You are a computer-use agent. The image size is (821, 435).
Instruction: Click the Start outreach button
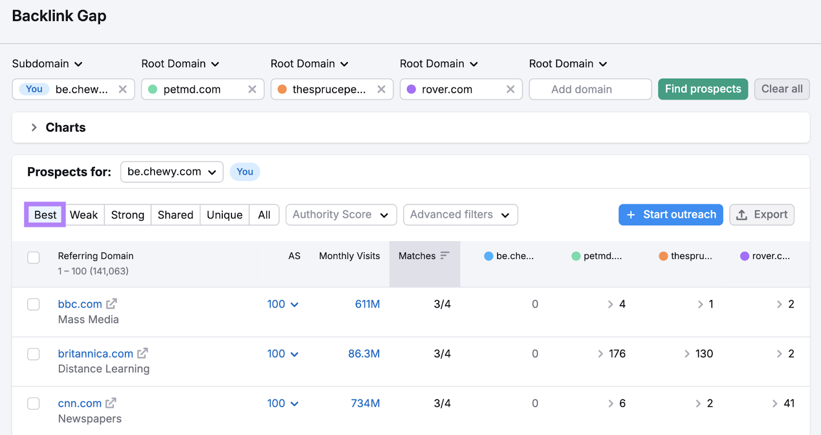[670, 215]
